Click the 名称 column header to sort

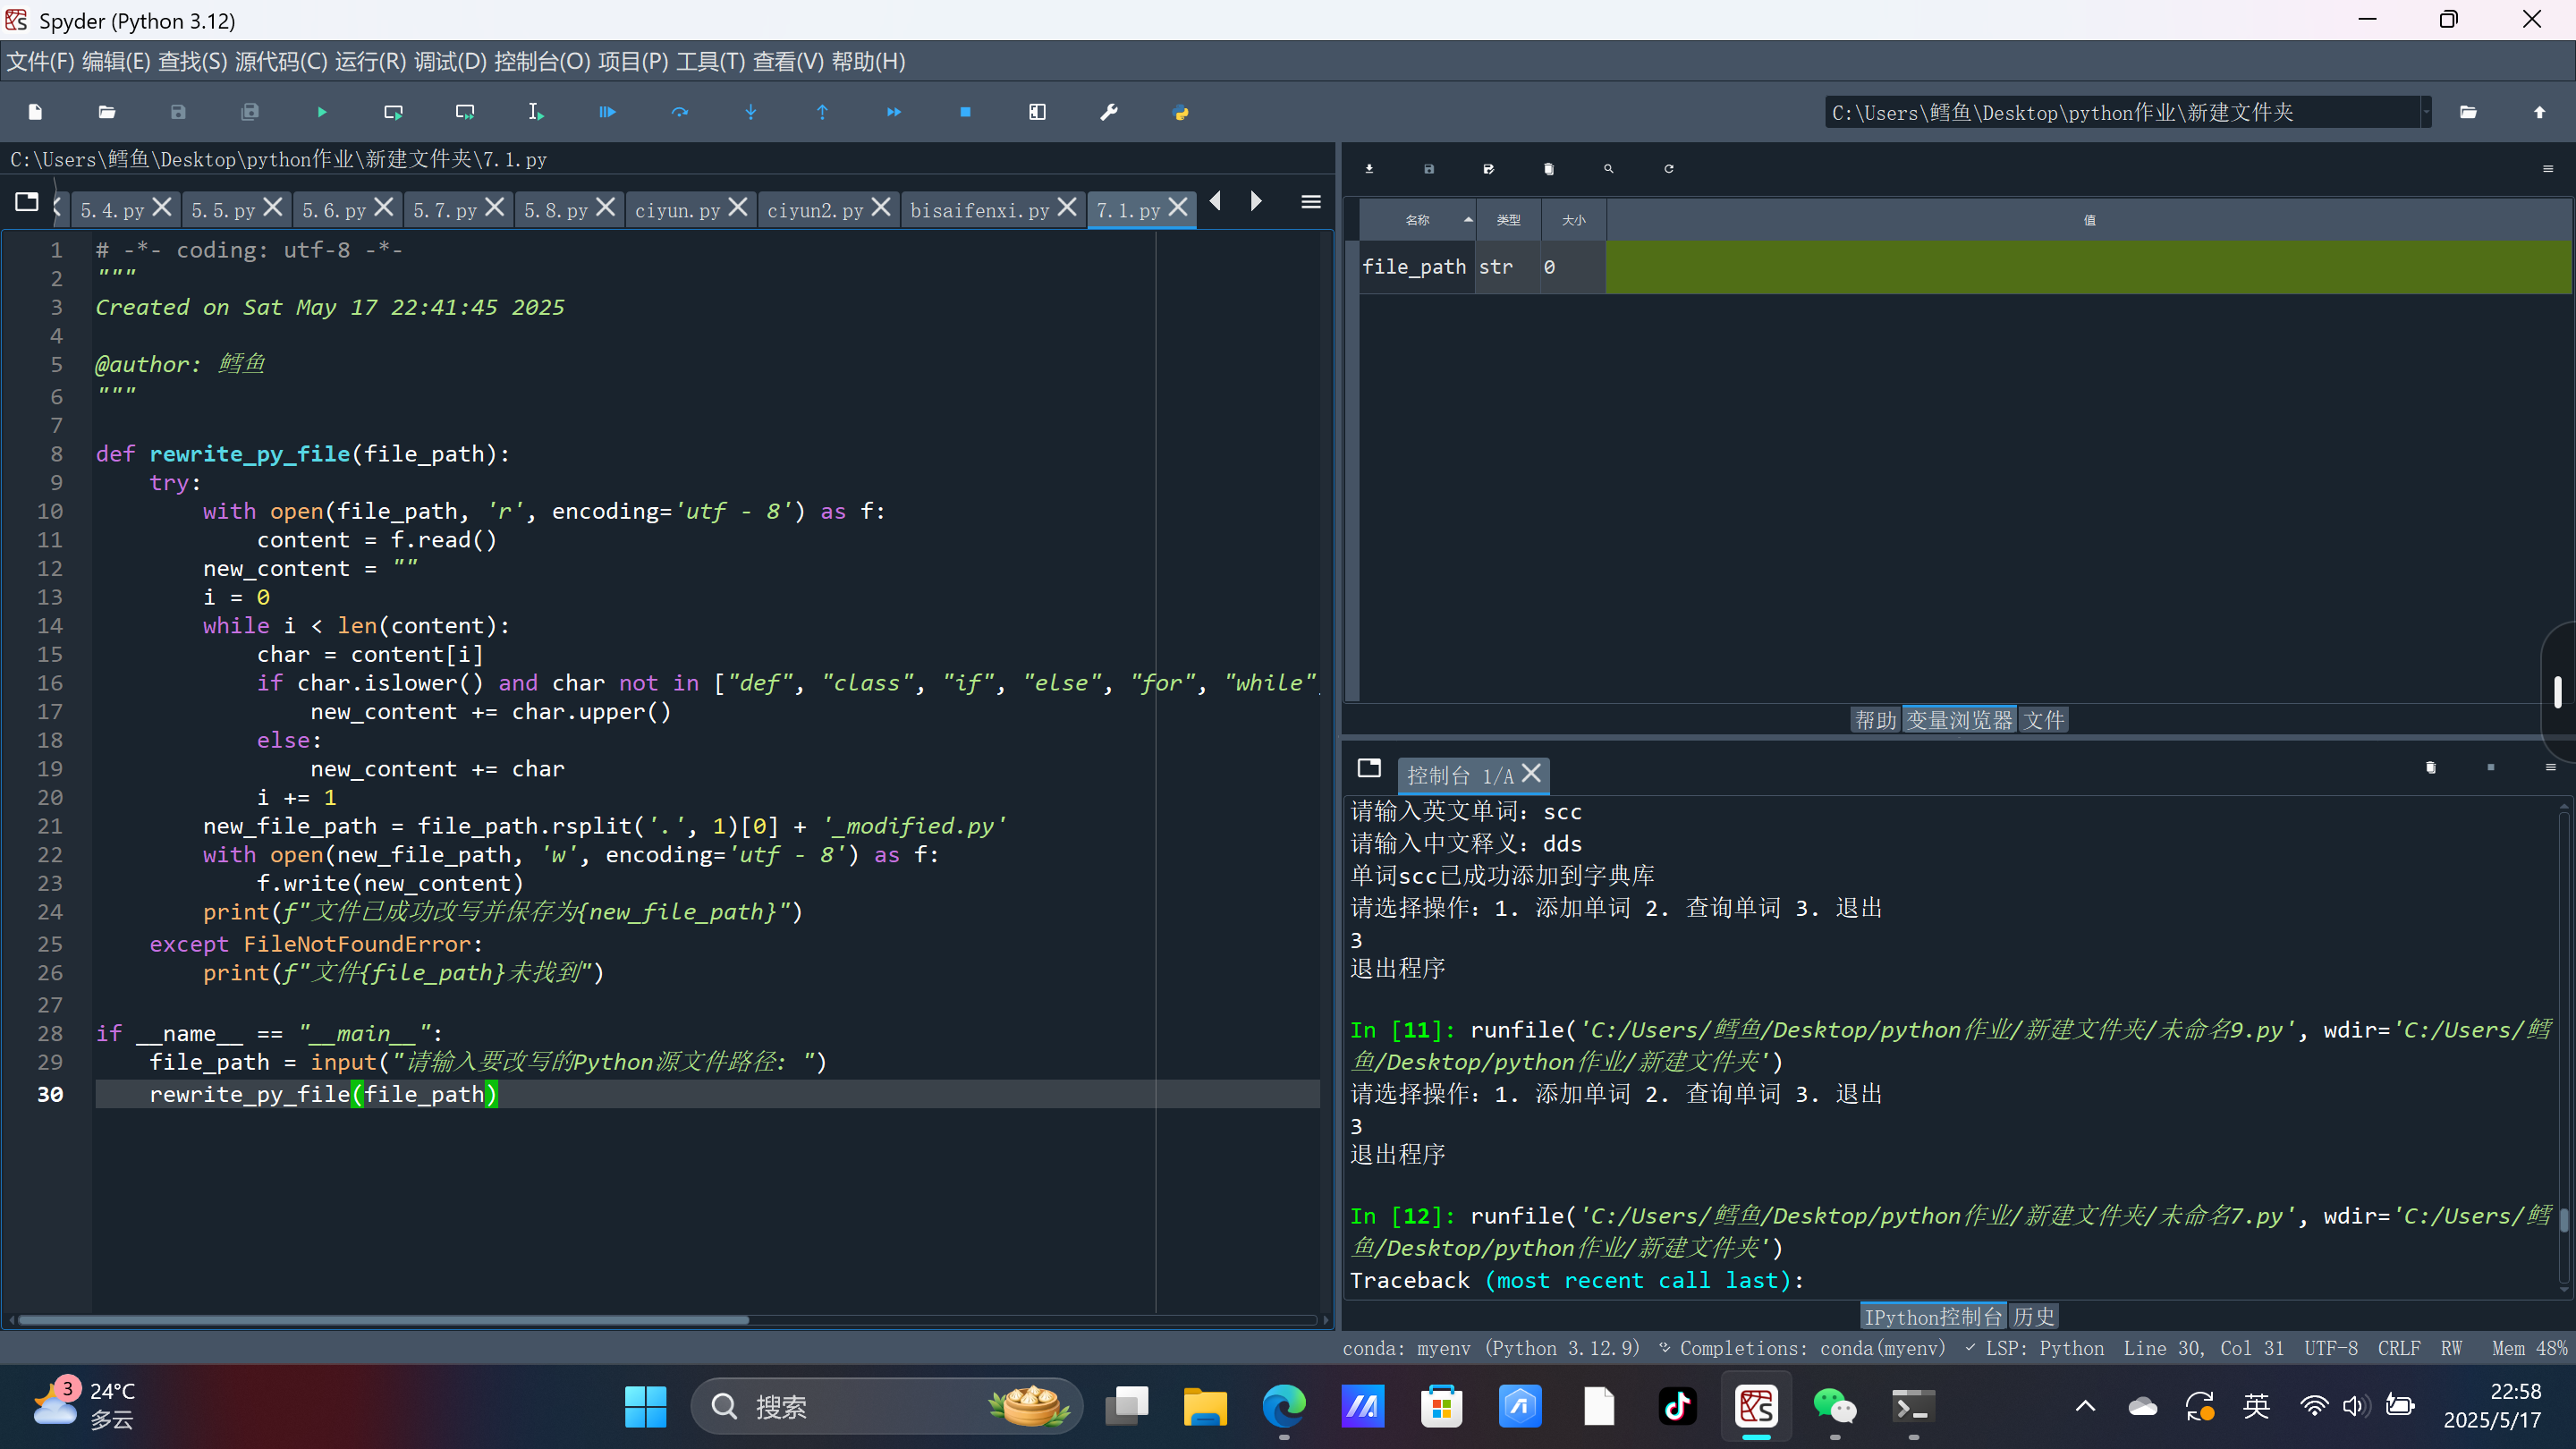click(x=1417, y=220)
